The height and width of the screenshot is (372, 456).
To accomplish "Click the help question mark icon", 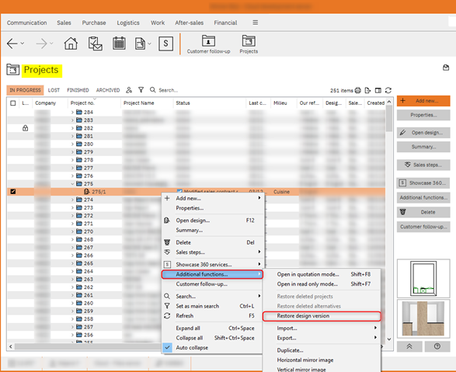I will [437, 346].
